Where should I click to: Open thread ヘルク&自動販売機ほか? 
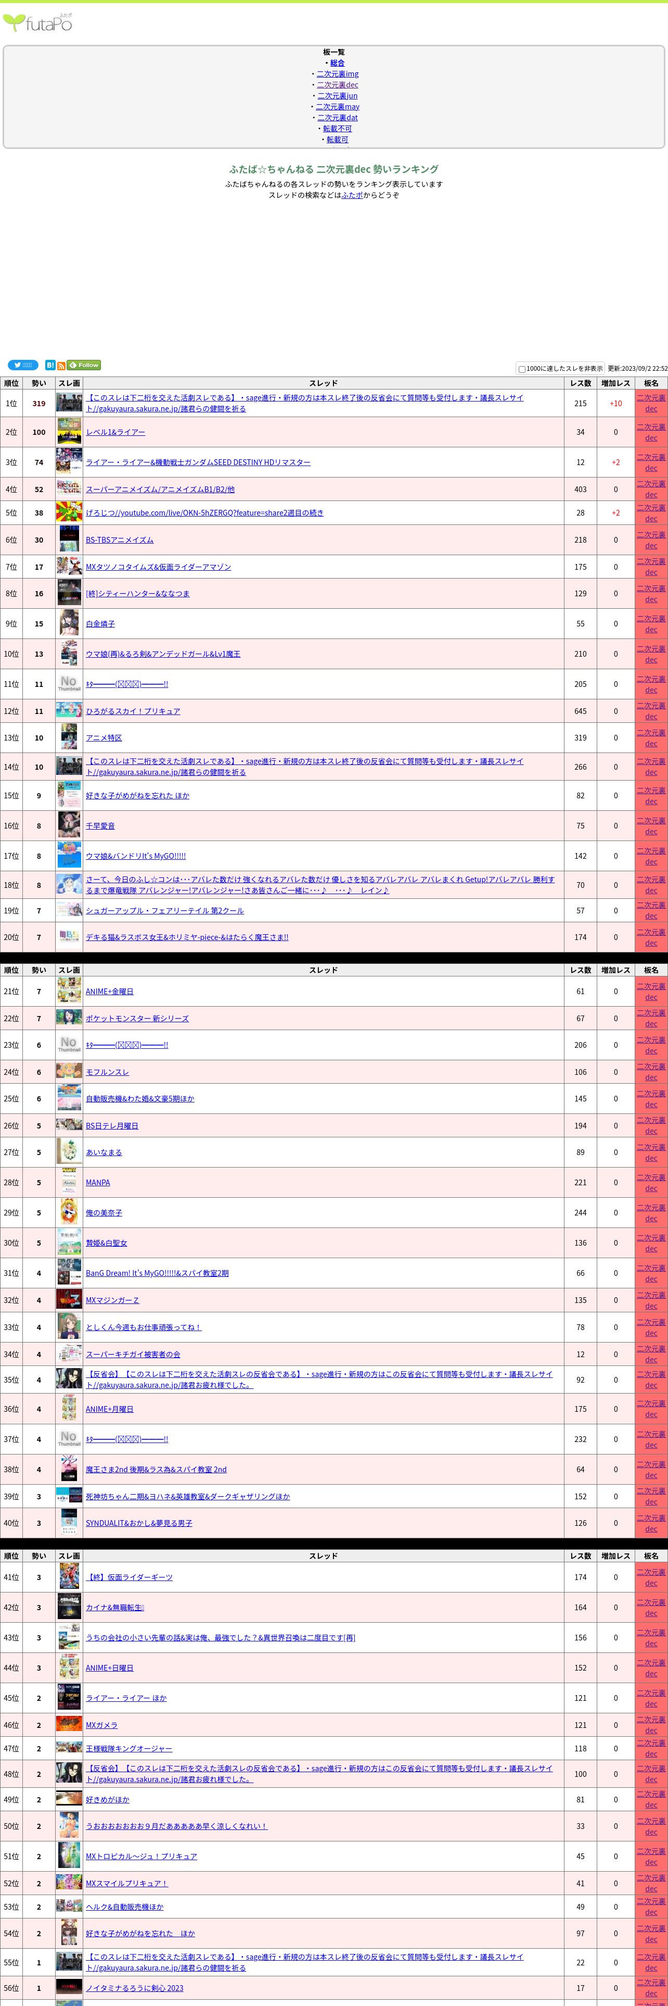[x=124, y=1907]
